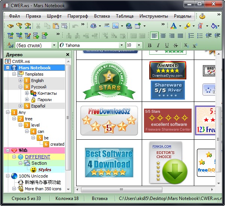Click the font size field showing 10
The width and height of the screenshot is (225, 206).
(130, 45)
